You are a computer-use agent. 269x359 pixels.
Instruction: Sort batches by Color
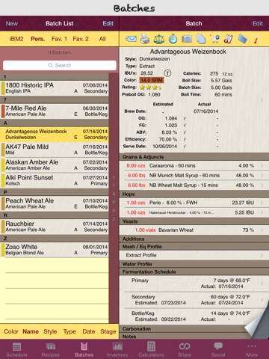pos(11,331)
